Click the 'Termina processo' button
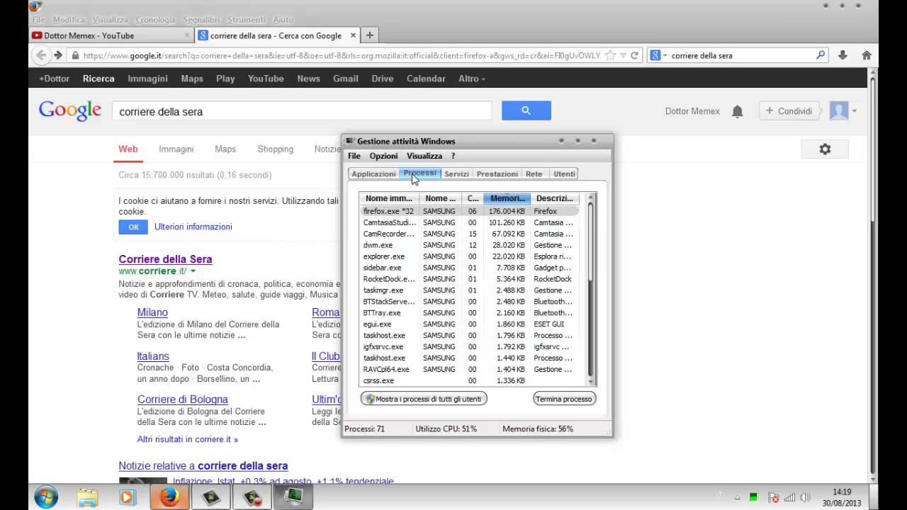The width and height of the screenshot is (907, 510). tap(564, 399)
